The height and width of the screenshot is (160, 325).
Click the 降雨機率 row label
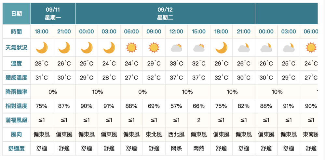click(17, 92)
